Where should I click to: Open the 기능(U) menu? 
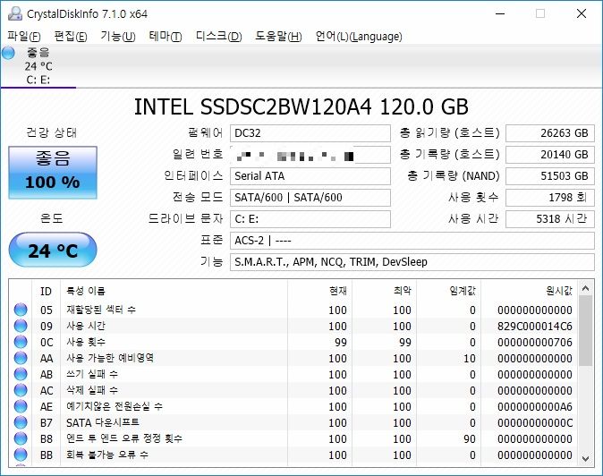coord(118,37)
